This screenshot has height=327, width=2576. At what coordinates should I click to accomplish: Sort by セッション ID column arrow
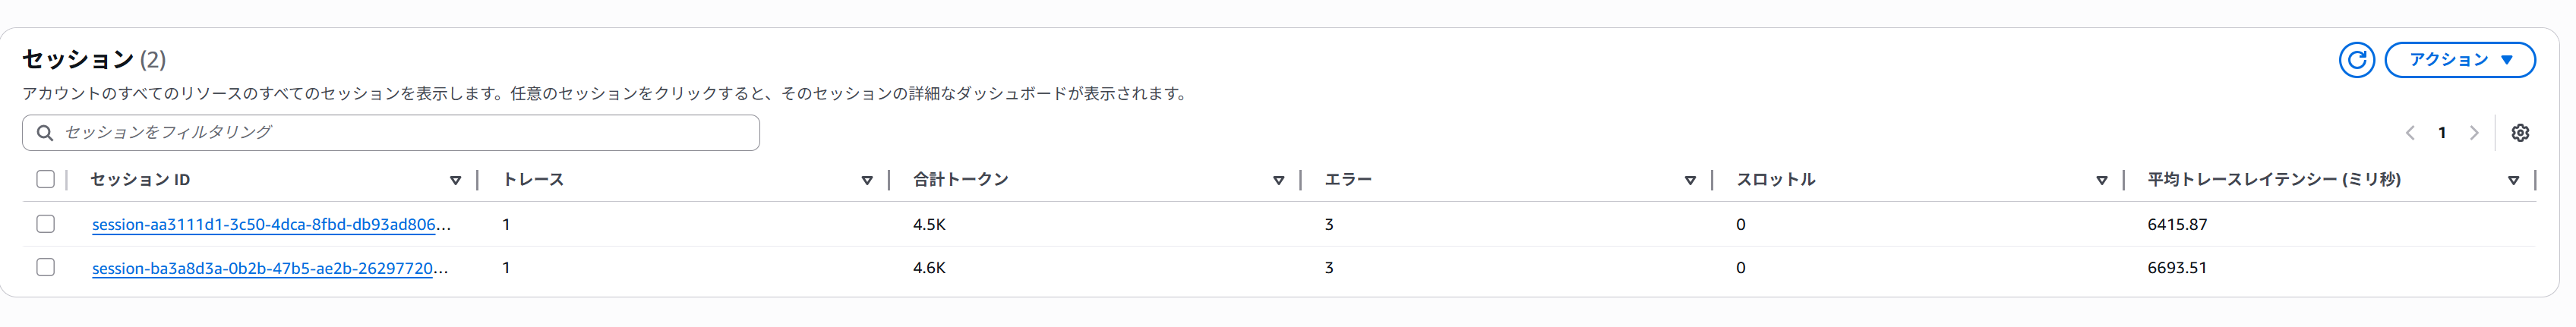click(455, 181)
